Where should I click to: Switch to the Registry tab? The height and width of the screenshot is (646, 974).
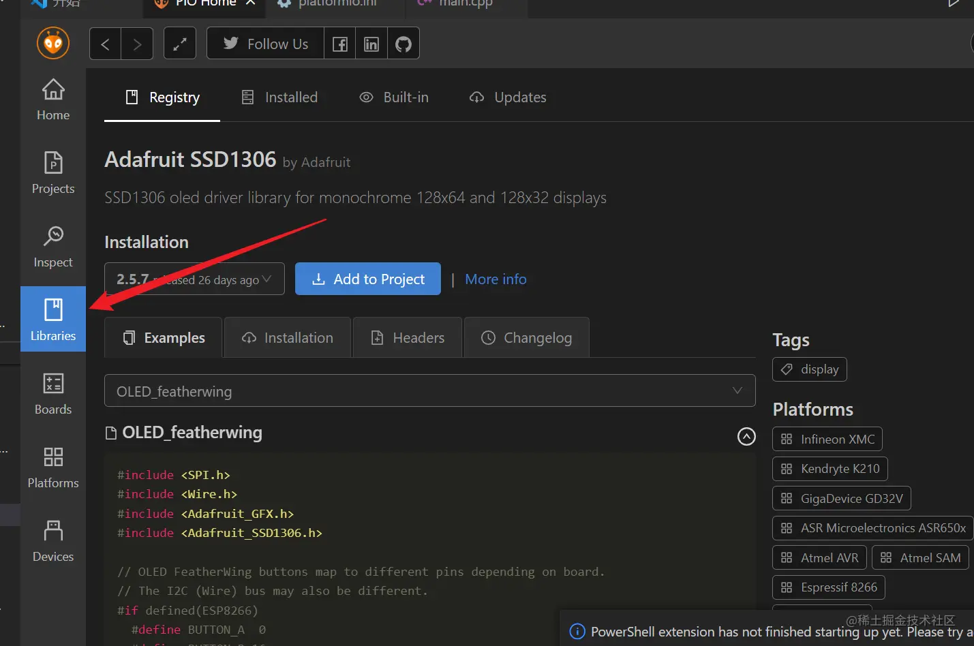[x=162, y=97]
